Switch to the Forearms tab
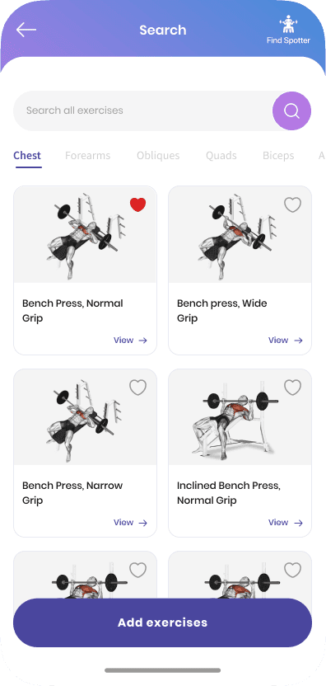This screenshot has height=686, width=326. click(88, 156)
